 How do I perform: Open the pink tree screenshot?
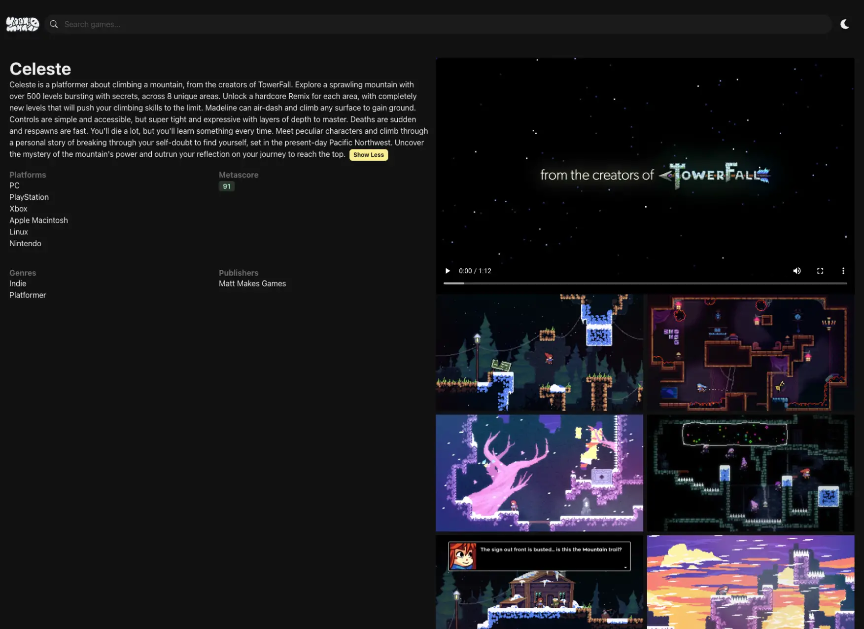tap(539, 473)
